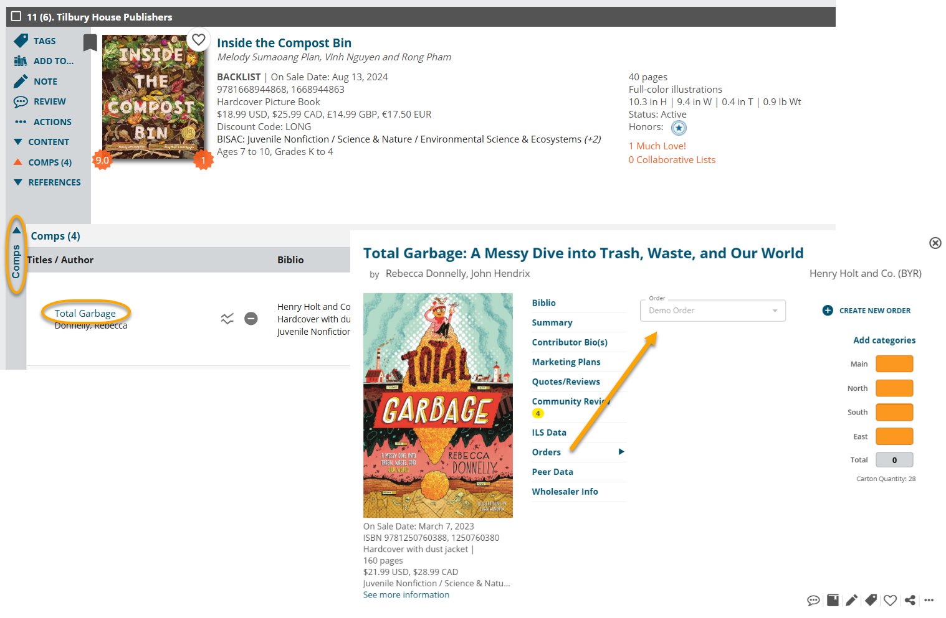Click the Total Garbage cover thumbnail

tap(437, 405)
